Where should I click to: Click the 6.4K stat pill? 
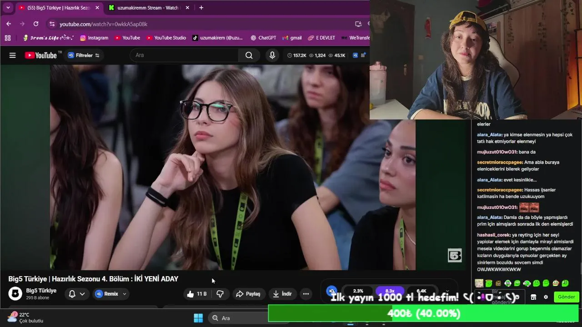click(421, 291)
